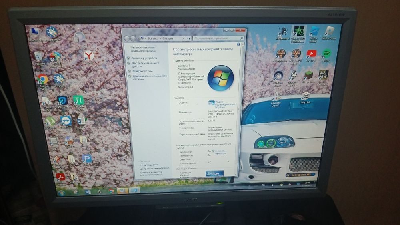
Task: Open Счетчики и средства производительности link
Action: click(151, 173)
